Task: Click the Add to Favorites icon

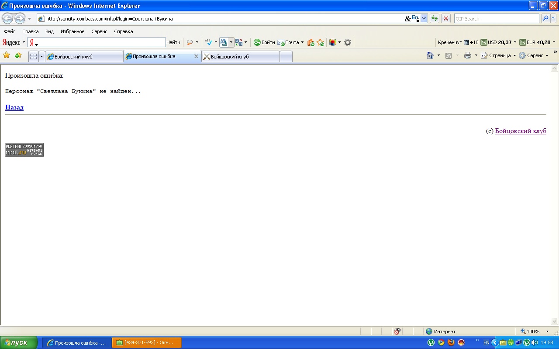Action: point(18,55)
